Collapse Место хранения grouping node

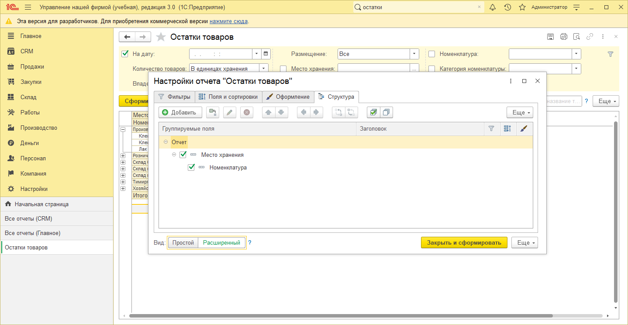click(x=174, y=155)
